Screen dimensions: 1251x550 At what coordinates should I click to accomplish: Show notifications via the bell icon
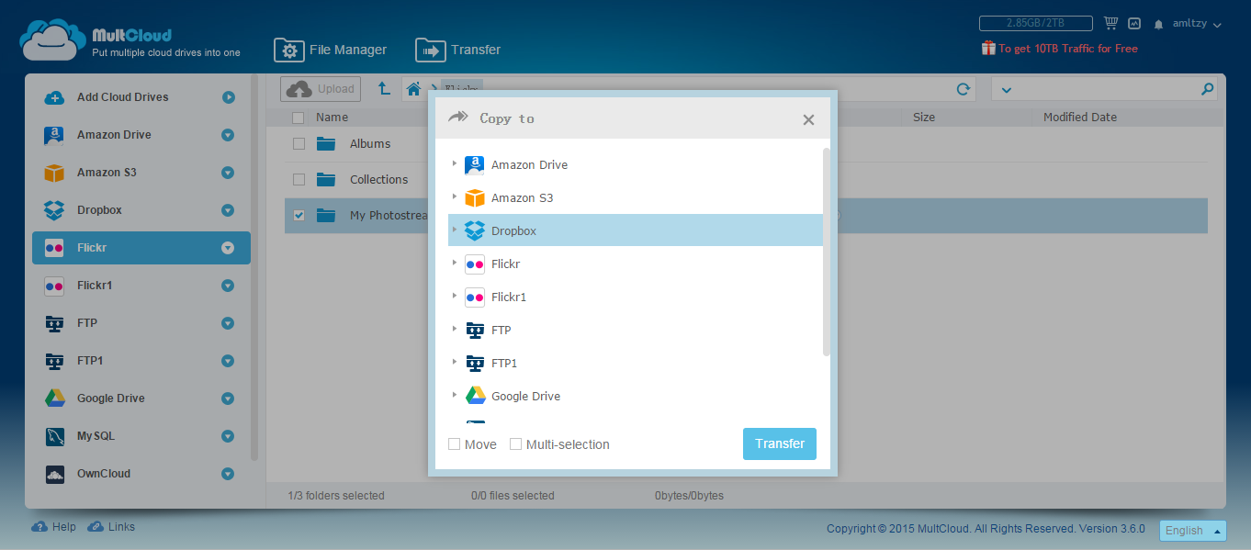[1159, 24]
